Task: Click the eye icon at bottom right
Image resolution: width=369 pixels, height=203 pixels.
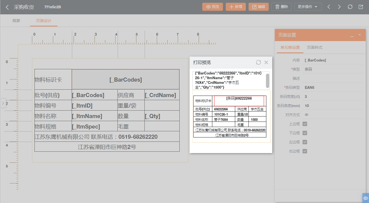Action: click(x=366, y=198)
